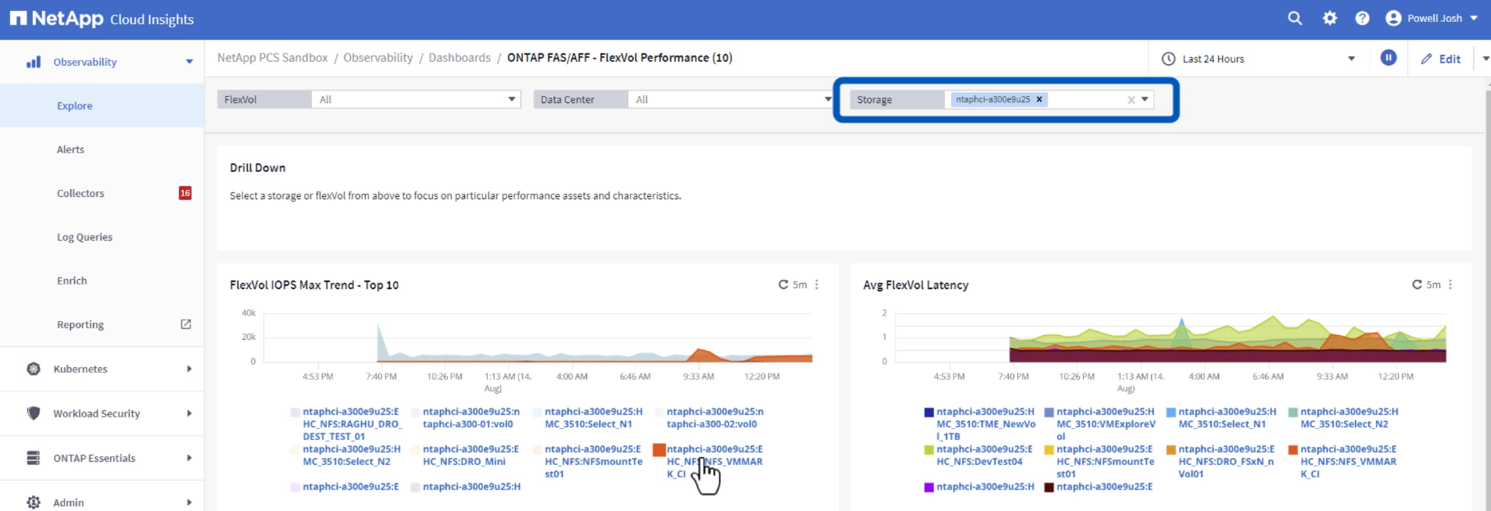Open the search magnifier icon in header
Image resolution: width=1491 pixels, height=511 pixels.
(x=1295, y=18)
